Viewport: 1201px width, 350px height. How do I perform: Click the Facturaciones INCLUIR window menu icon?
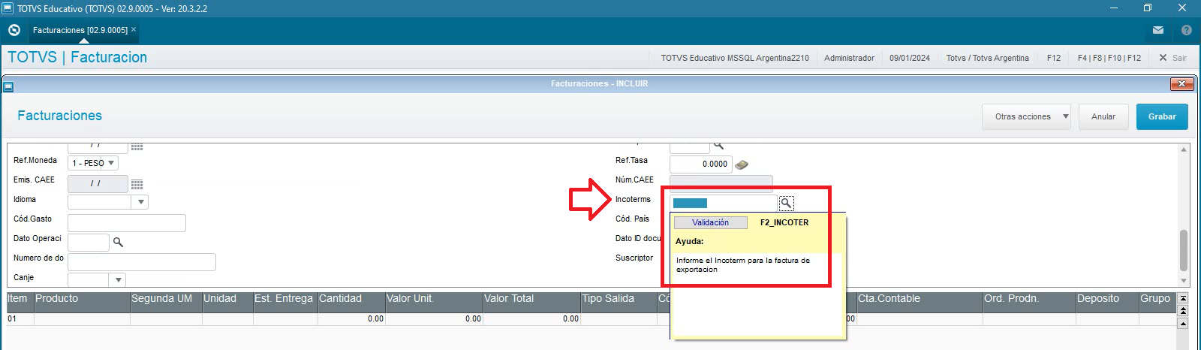tap(8, 86)
